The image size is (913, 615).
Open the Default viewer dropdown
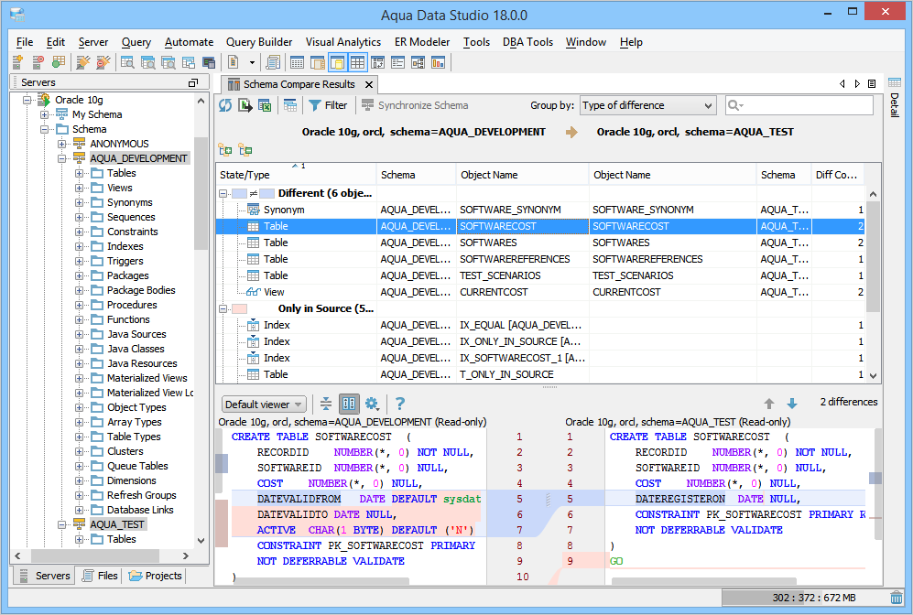[264, 405]
